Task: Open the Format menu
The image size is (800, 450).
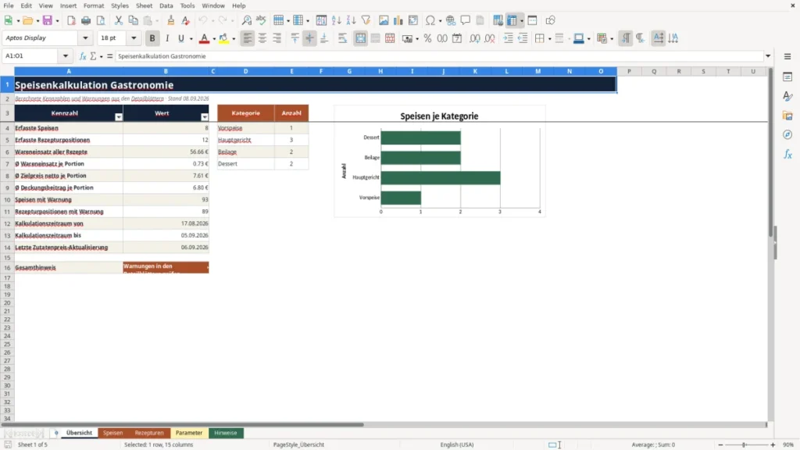Action: (94, 5)
